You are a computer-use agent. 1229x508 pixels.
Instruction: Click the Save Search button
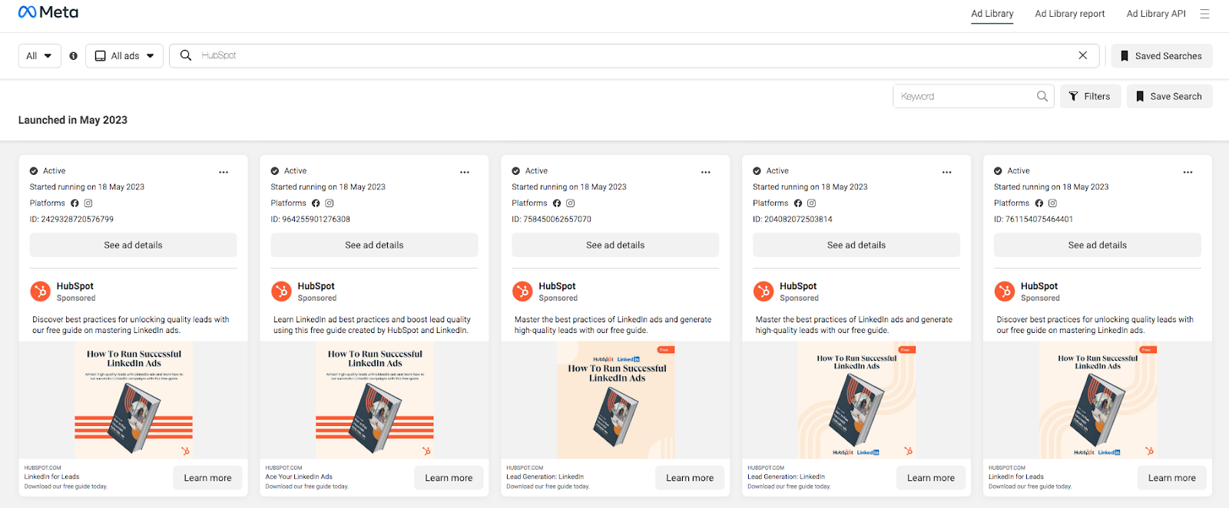pos(1169,96)
